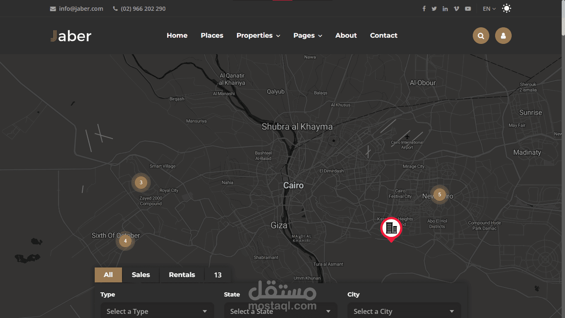Click phone number (02) 966 202 290

tap(143, 9)
